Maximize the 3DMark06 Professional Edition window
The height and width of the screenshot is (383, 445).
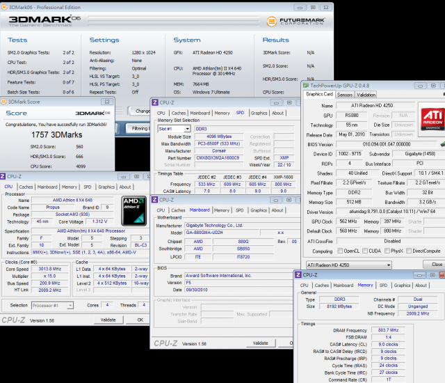pos(313,8)
